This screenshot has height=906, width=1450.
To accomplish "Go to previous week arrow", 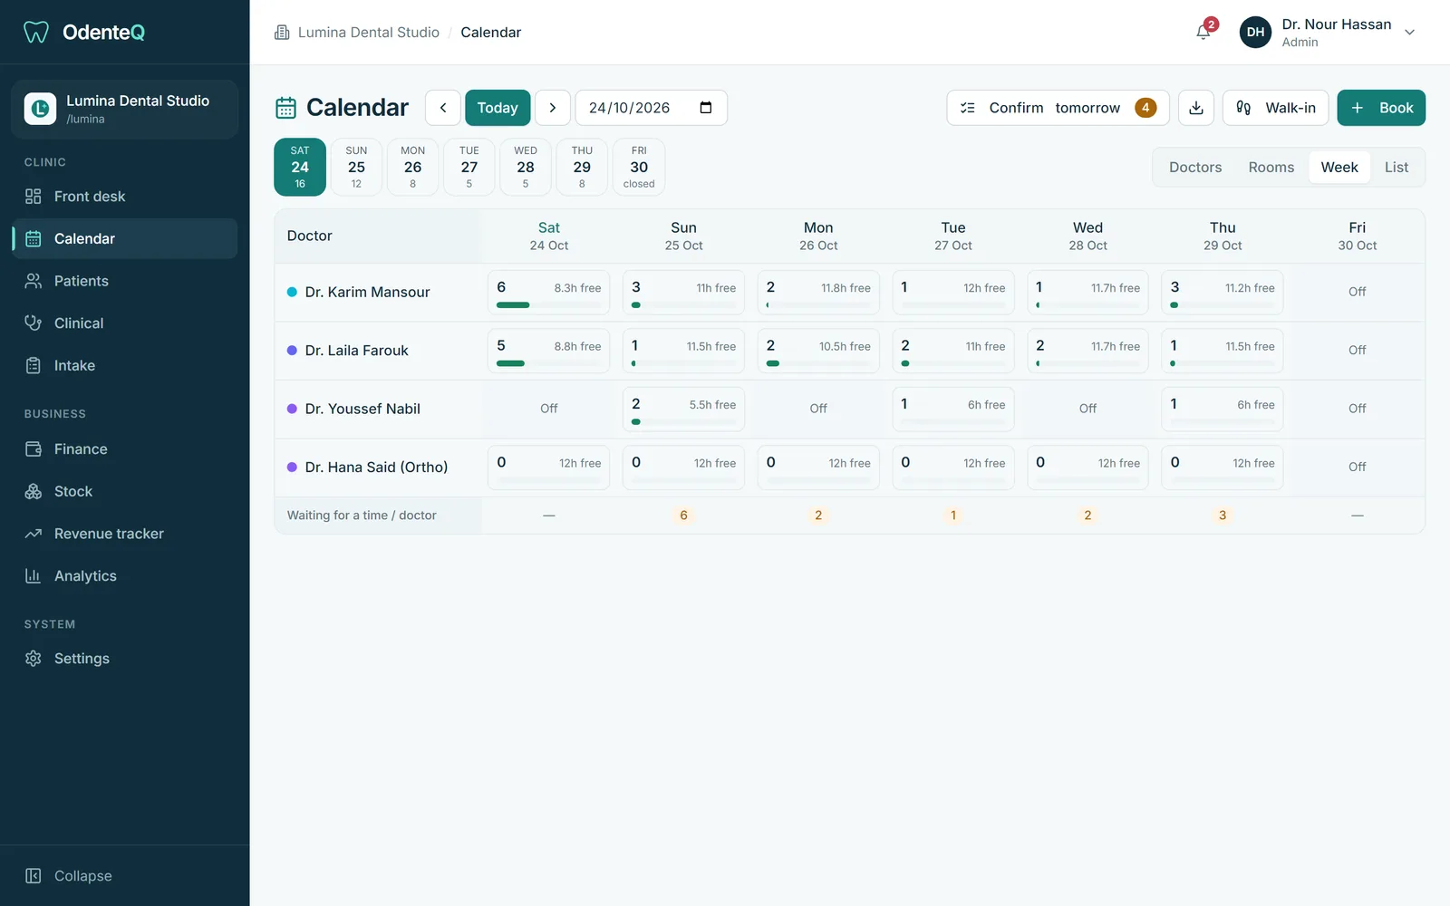I will 443,108.
